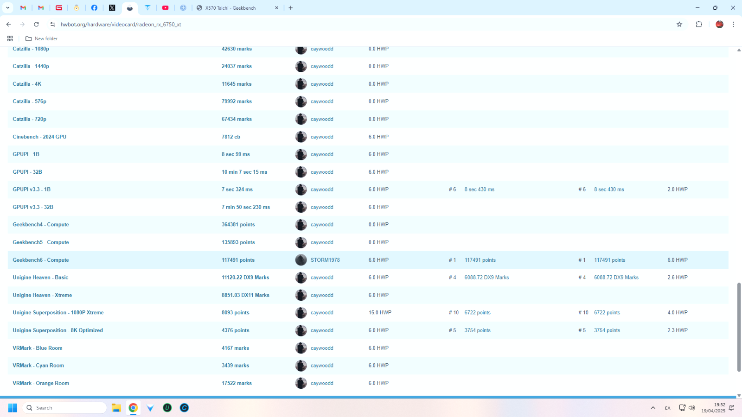Open the Windows Start menu
Viewport: 742px width, 417px height.
pyautogui.click(x=13, y=408)
